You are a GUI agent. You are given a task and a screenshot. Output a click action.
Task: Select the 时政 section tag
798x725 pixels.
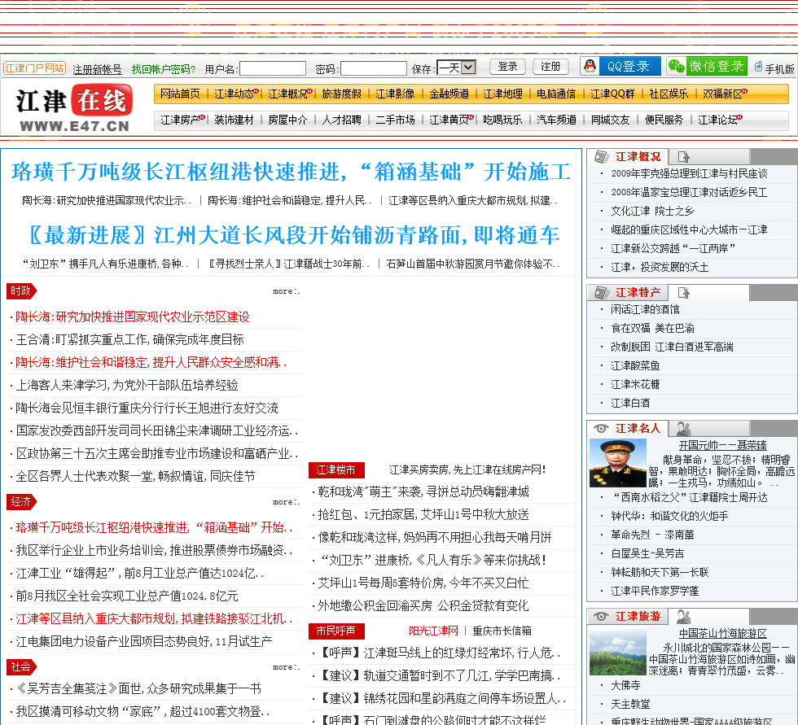click(x=21, y=290)
